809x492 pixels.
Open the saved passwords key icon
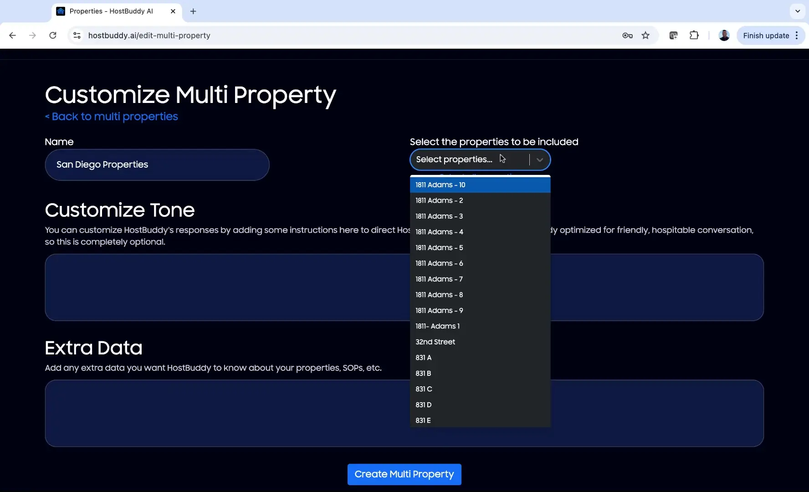(627, 36)
